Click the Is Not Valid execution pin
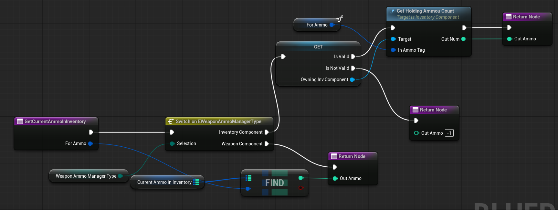 point(353,68)
